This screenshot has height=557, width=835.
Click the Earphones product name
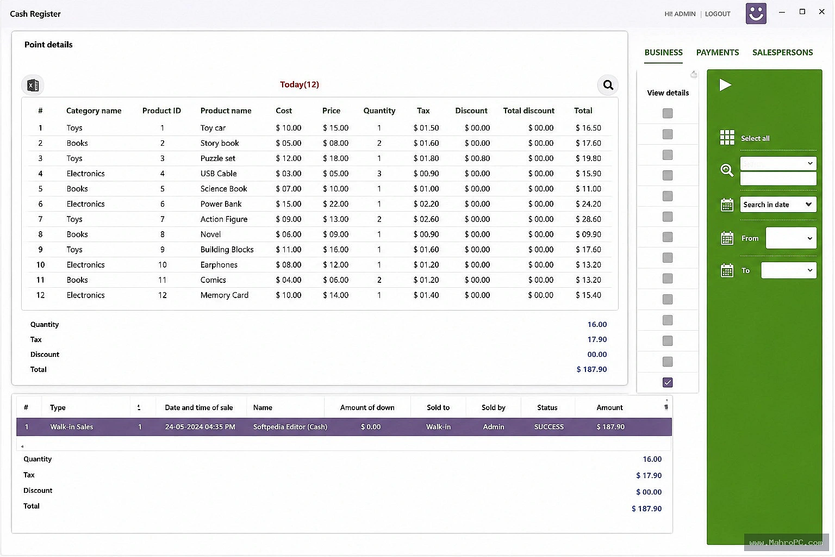[x=219, y=265]
